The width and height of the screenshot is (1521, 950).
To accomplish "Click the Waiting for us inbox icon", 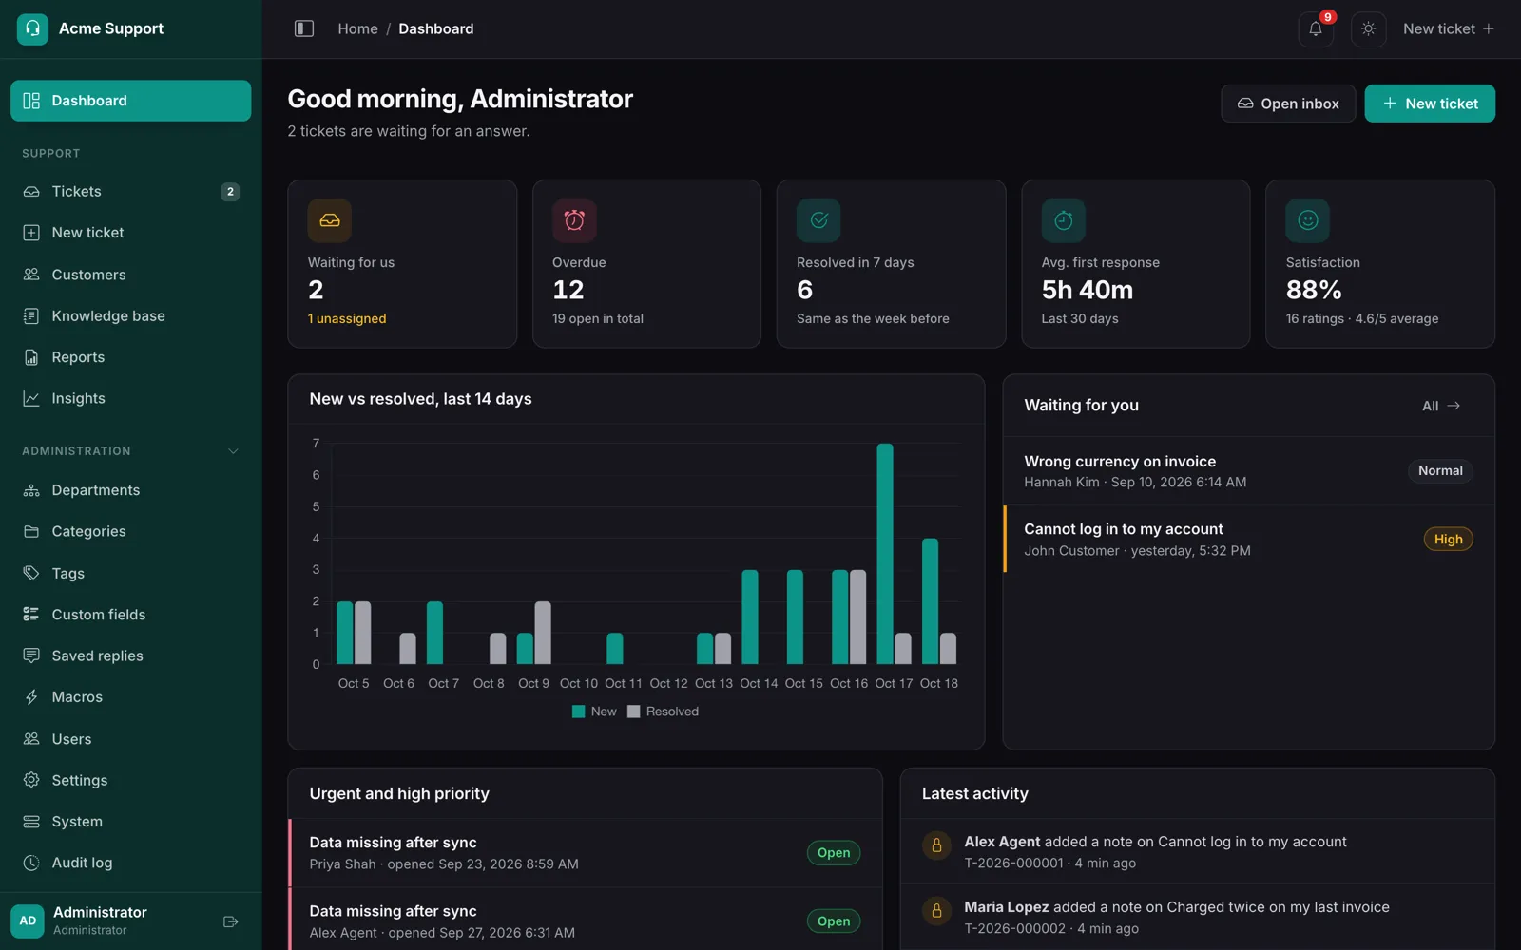I will point(330,220).
